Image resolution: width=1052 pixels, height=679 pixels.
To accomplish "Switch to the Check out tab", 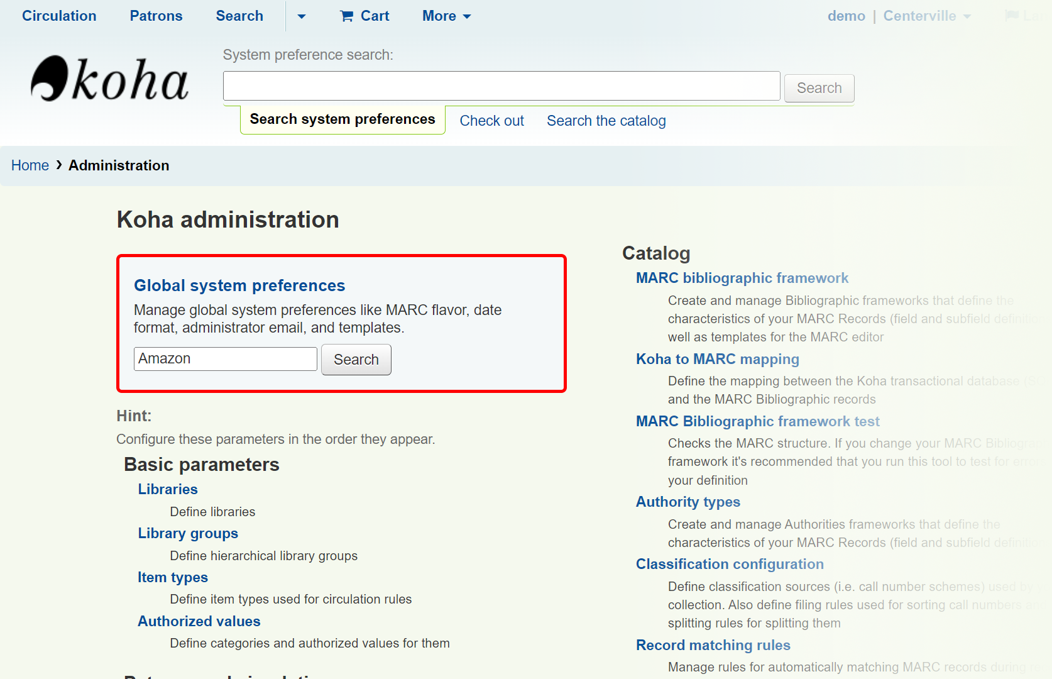I will coord(491,121).
